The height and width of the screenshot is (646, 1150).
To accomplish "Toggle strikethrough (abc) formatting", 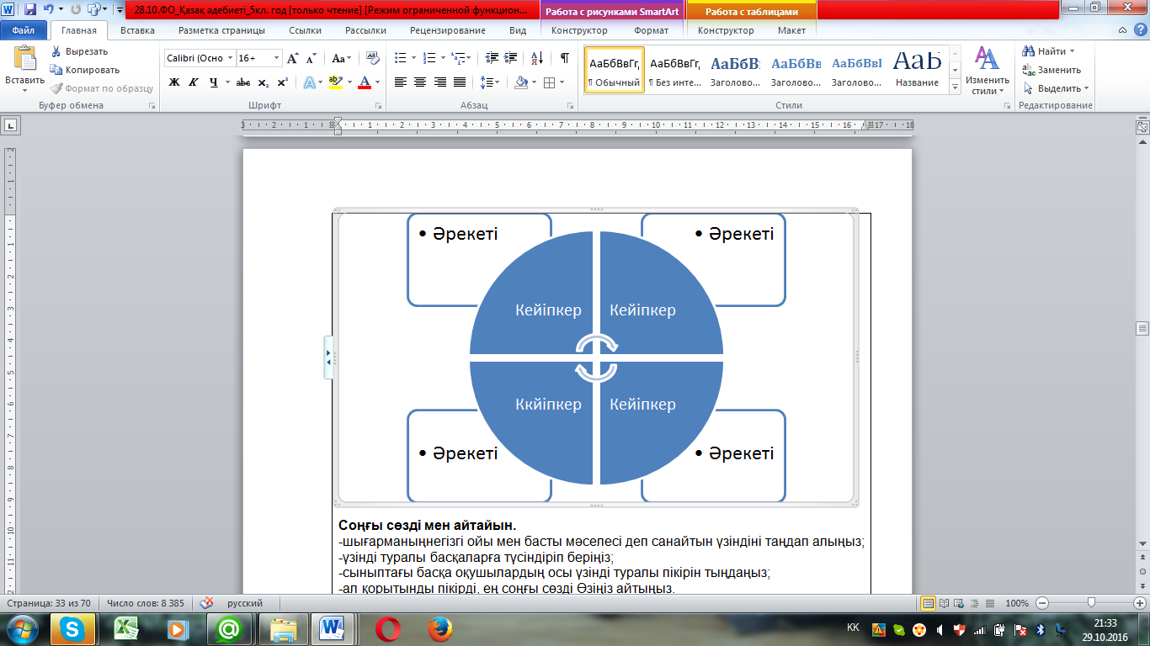I will coord(243,82).
